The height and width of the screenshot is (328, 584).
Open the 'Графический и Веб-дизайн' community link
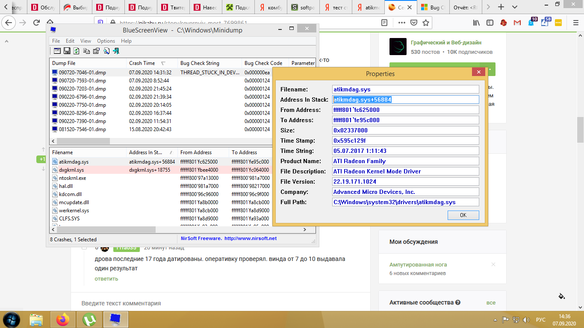point(446,43)
